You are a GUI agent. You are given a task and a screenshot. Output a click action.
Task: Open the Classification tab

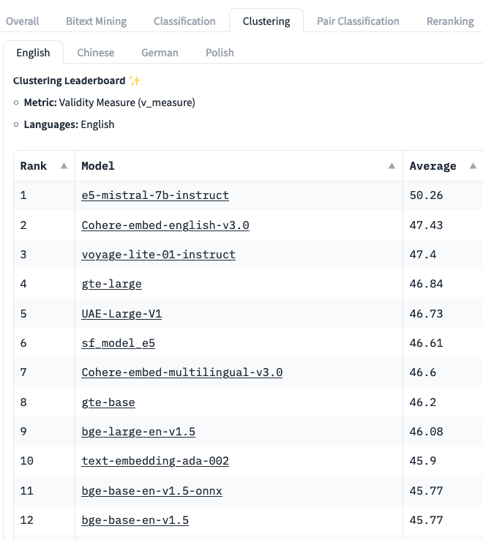(x=184, y=21)
